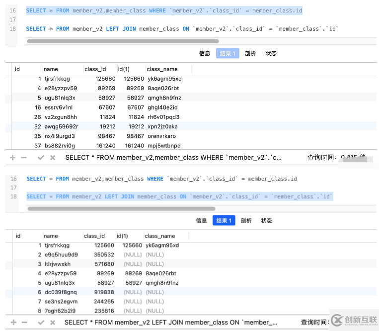379x331 pixels.
Task: Click the checkmark icon in lower panel toolbar
Action: 41,322
